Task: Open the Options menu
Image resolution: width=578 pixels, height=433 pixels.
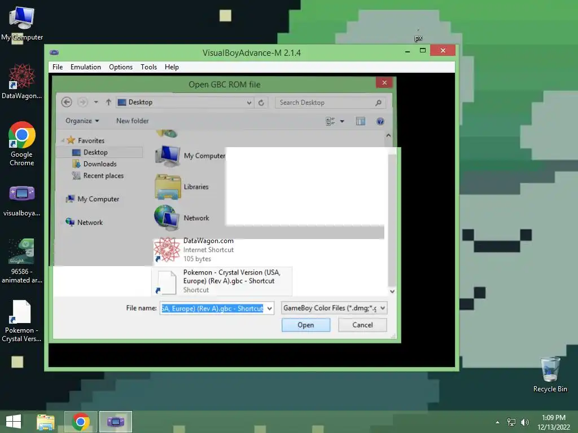Action: tap(121, 67)
